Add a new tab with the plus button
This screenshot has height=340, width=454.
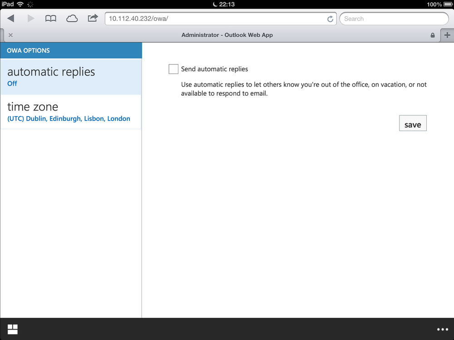(x=447, y=35)
